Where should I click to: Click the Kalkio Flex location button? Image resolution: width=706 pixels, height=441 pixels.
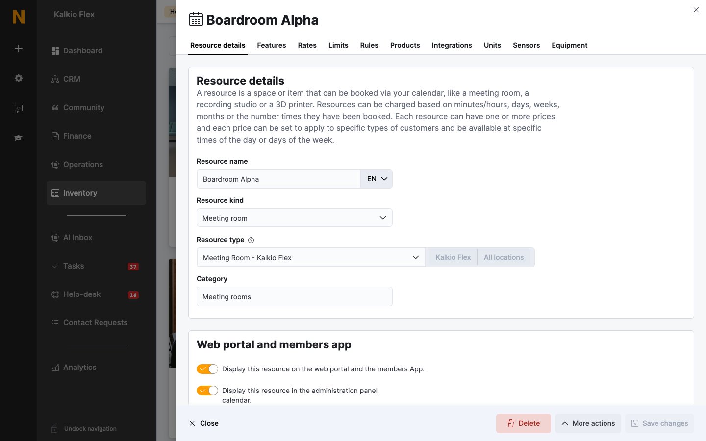coord(453,257)
